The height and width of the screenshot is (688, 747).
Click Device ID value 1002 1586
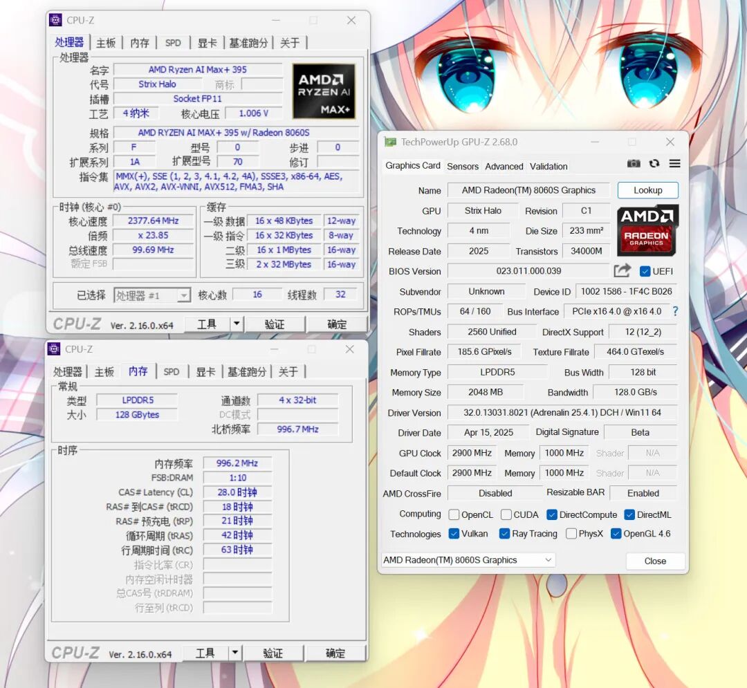pos(626,291)
